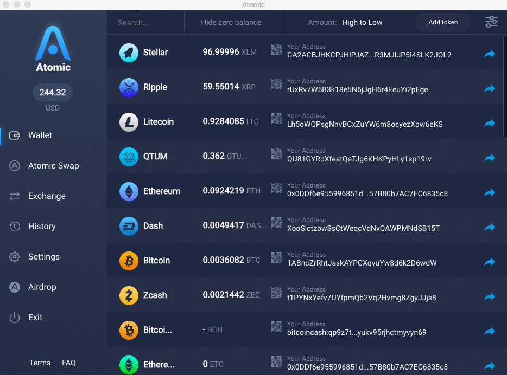The height and width of the screenshot is (375, 507).
Task: Open the Terms link
Action: 40,363
